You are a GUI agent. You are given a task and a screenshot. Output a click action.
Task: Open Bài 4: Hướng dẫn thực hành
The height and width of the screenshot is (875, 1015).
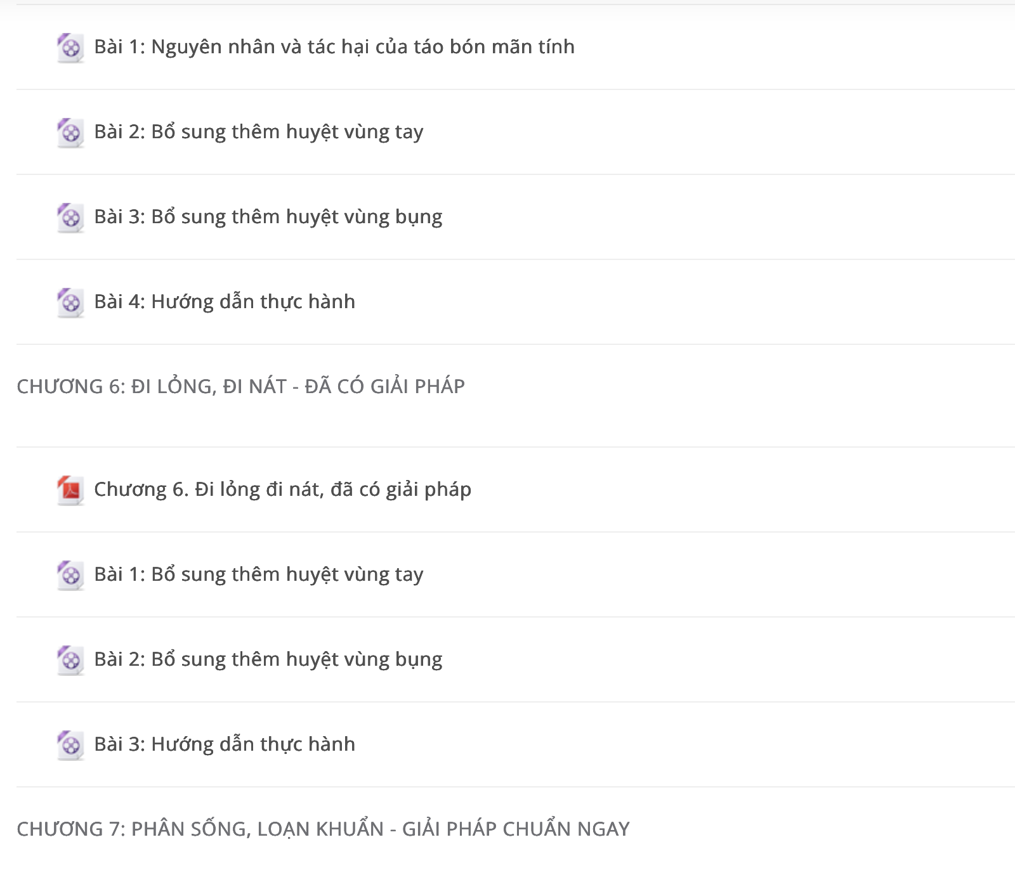click(x=224, y=302)
